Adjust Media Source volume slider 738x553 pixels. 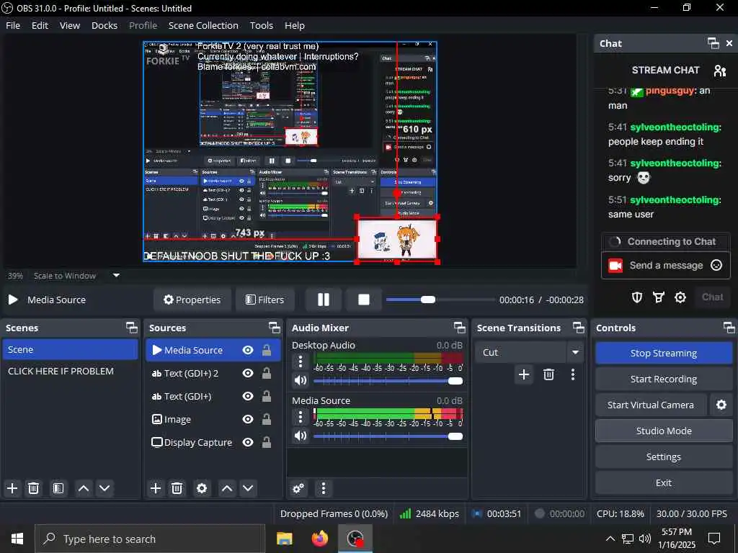(x=388, y=436)
